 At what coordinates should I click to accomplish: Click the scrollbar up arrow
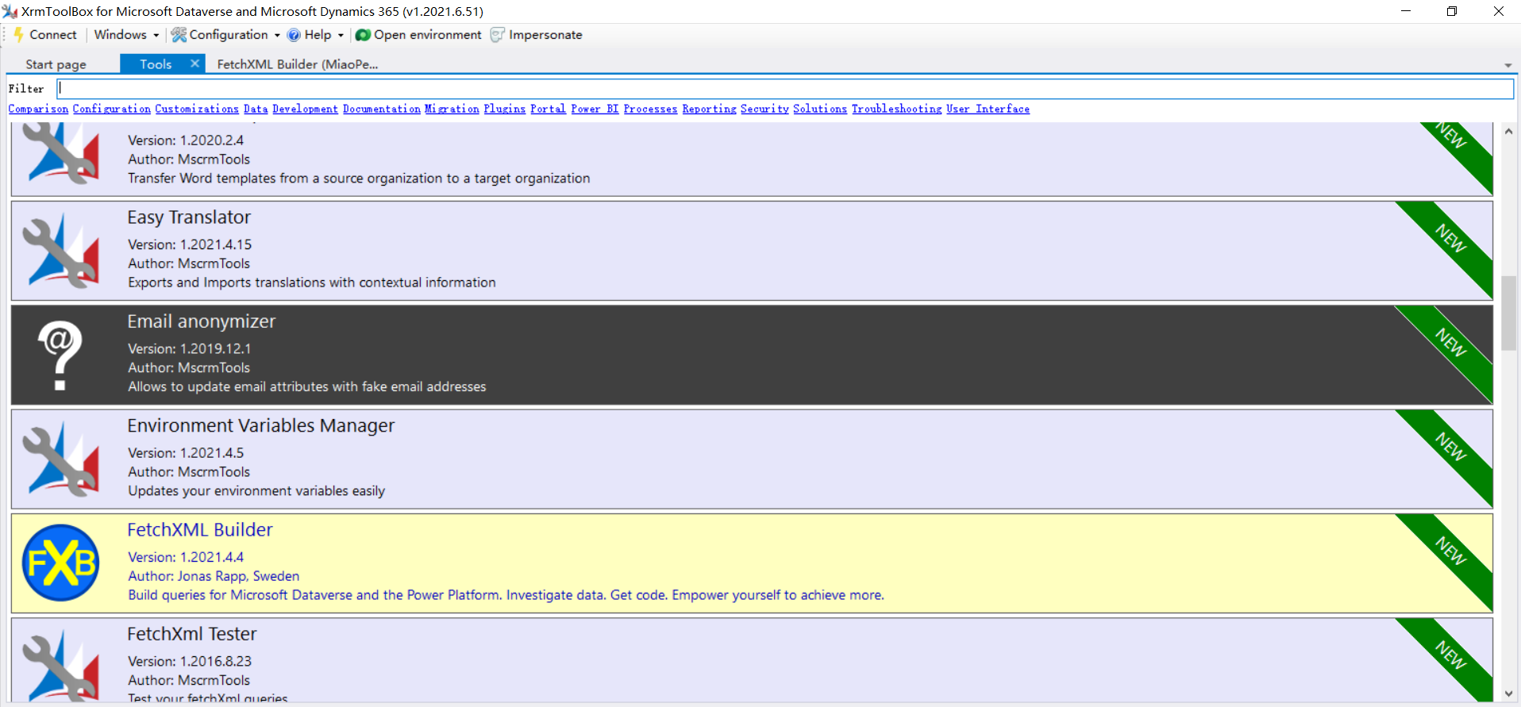[1508, 131]
